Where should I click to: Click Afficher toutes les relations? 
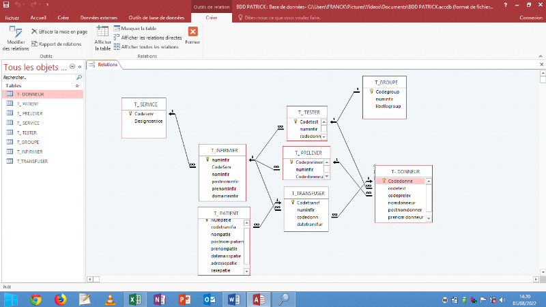[x=149, y=47]
